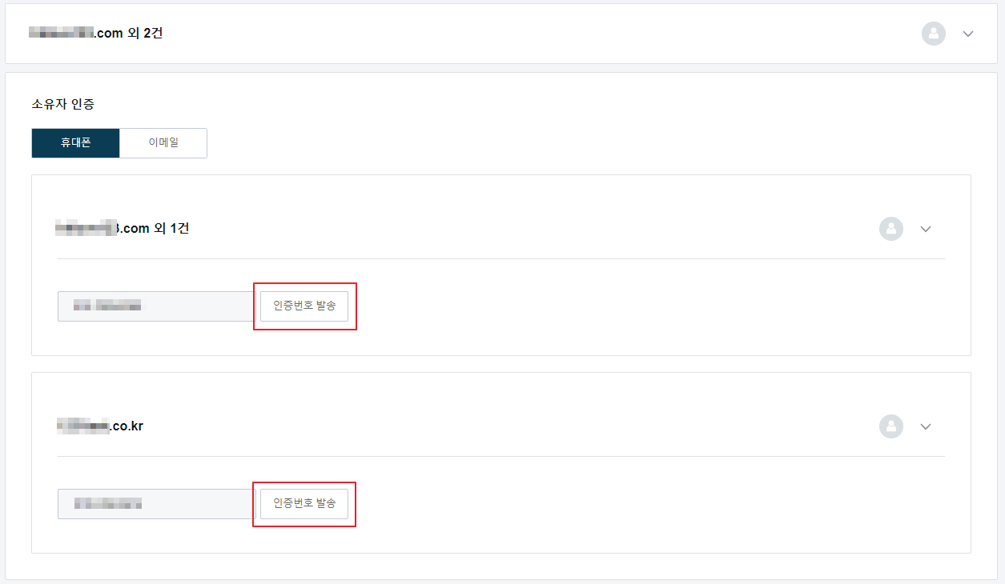
Task: Click divider line under .com 외 1건 title
Action: tap(501, 258)
